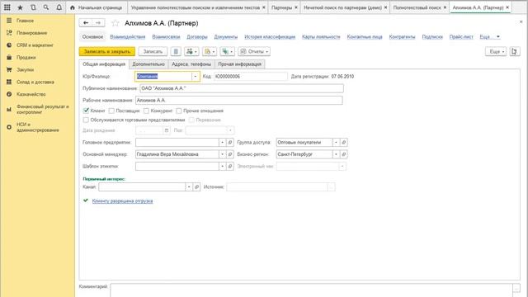
Task: Open Клиенту разрешена отгрузка link
Action: click(x=123, y=201)
